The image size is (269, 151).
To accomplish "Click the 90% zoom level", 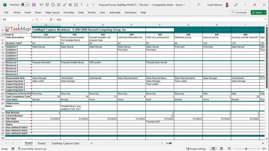I will (264, 149).
